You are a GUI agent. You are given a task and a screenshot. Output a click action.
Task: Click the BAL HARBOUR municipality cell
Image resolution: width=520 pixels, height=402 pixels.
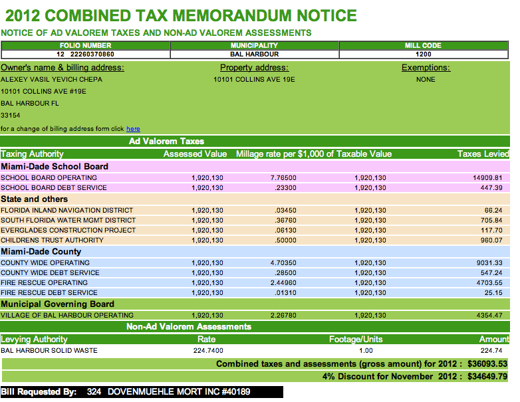point(255,54)
